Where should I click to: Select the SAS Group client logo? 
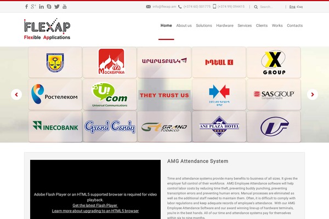pos(274,95)
